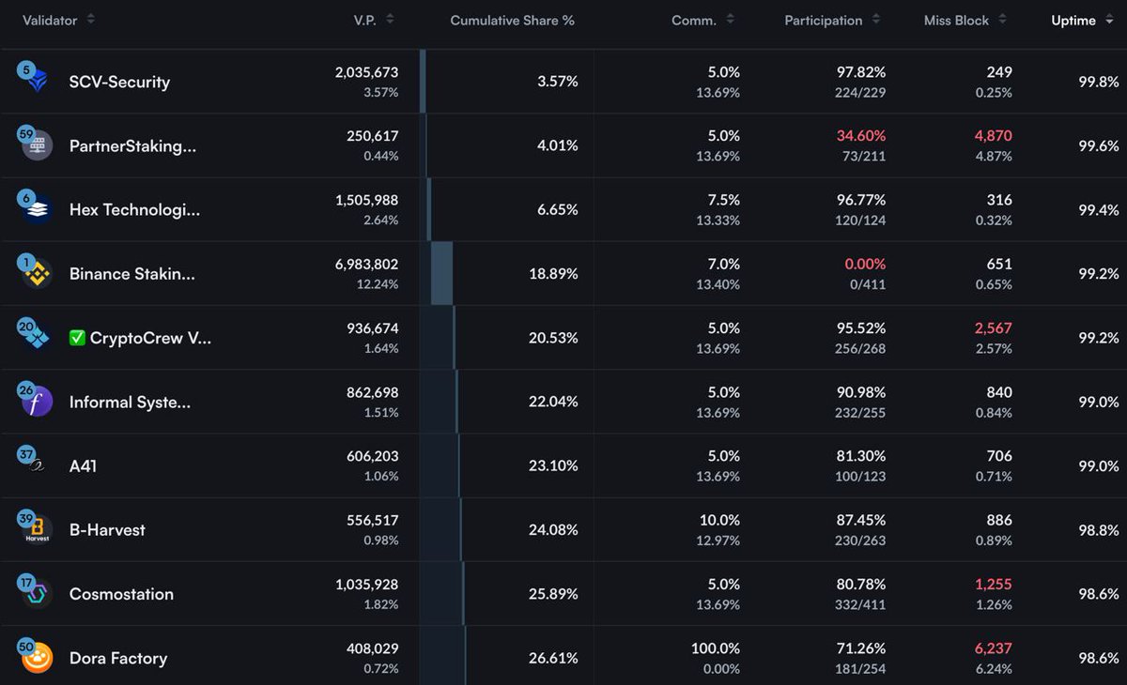Select the 99.6% uptime value

point(1099,145)
